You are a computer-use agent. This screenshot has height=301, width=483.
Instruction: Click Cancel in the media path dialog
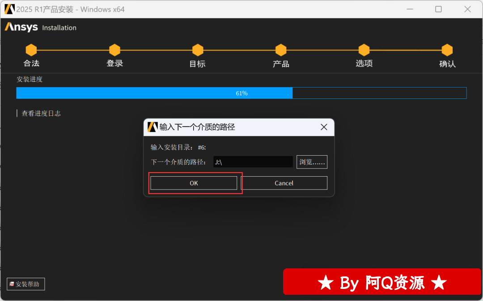tap(284, 183)
